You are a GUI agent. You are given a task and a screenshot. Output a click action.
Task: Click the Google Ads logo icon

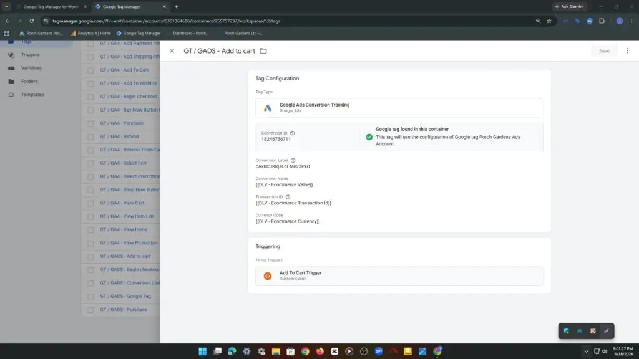[x=267, y=108]
